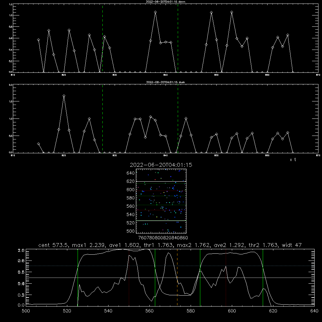Click the 'x t' label below dusk plot
Screen dimensions: 322x322
293,160
